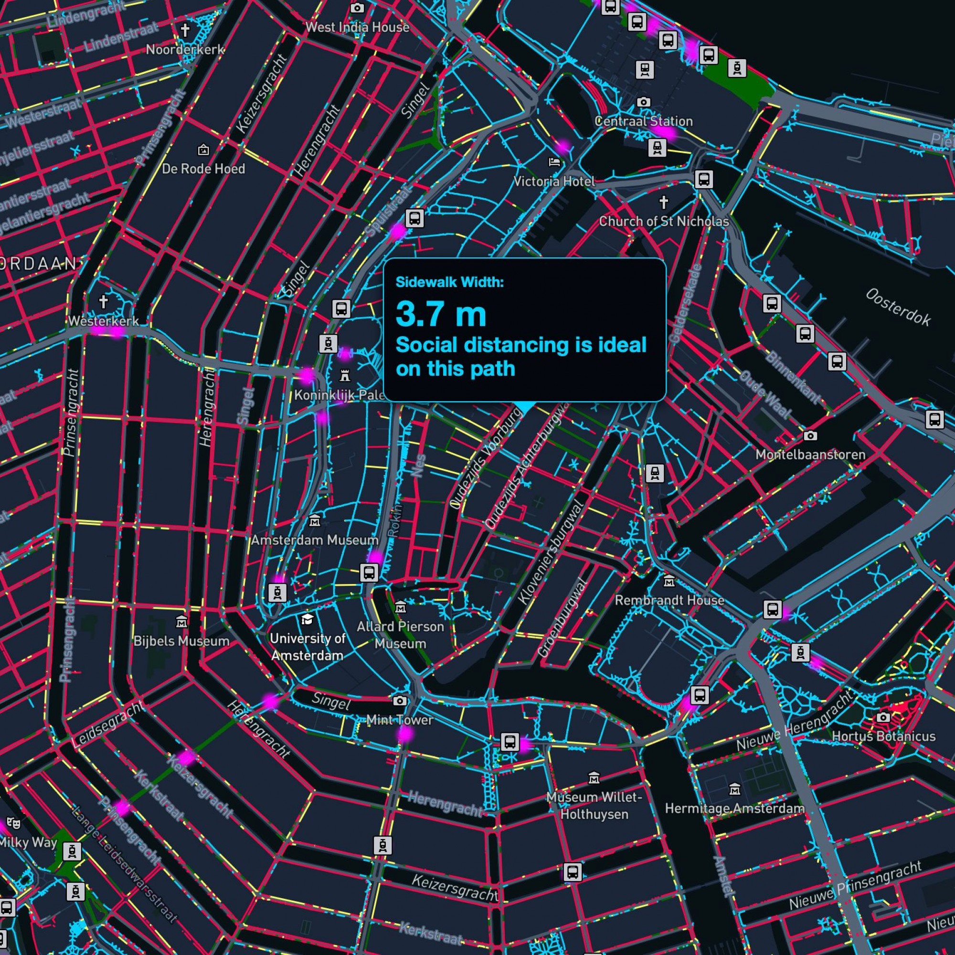The height and width of the screenshot is (955, 955).
Task: Select the Oudezijds Voorburgwal label
Action: click(x=486, y=460)
